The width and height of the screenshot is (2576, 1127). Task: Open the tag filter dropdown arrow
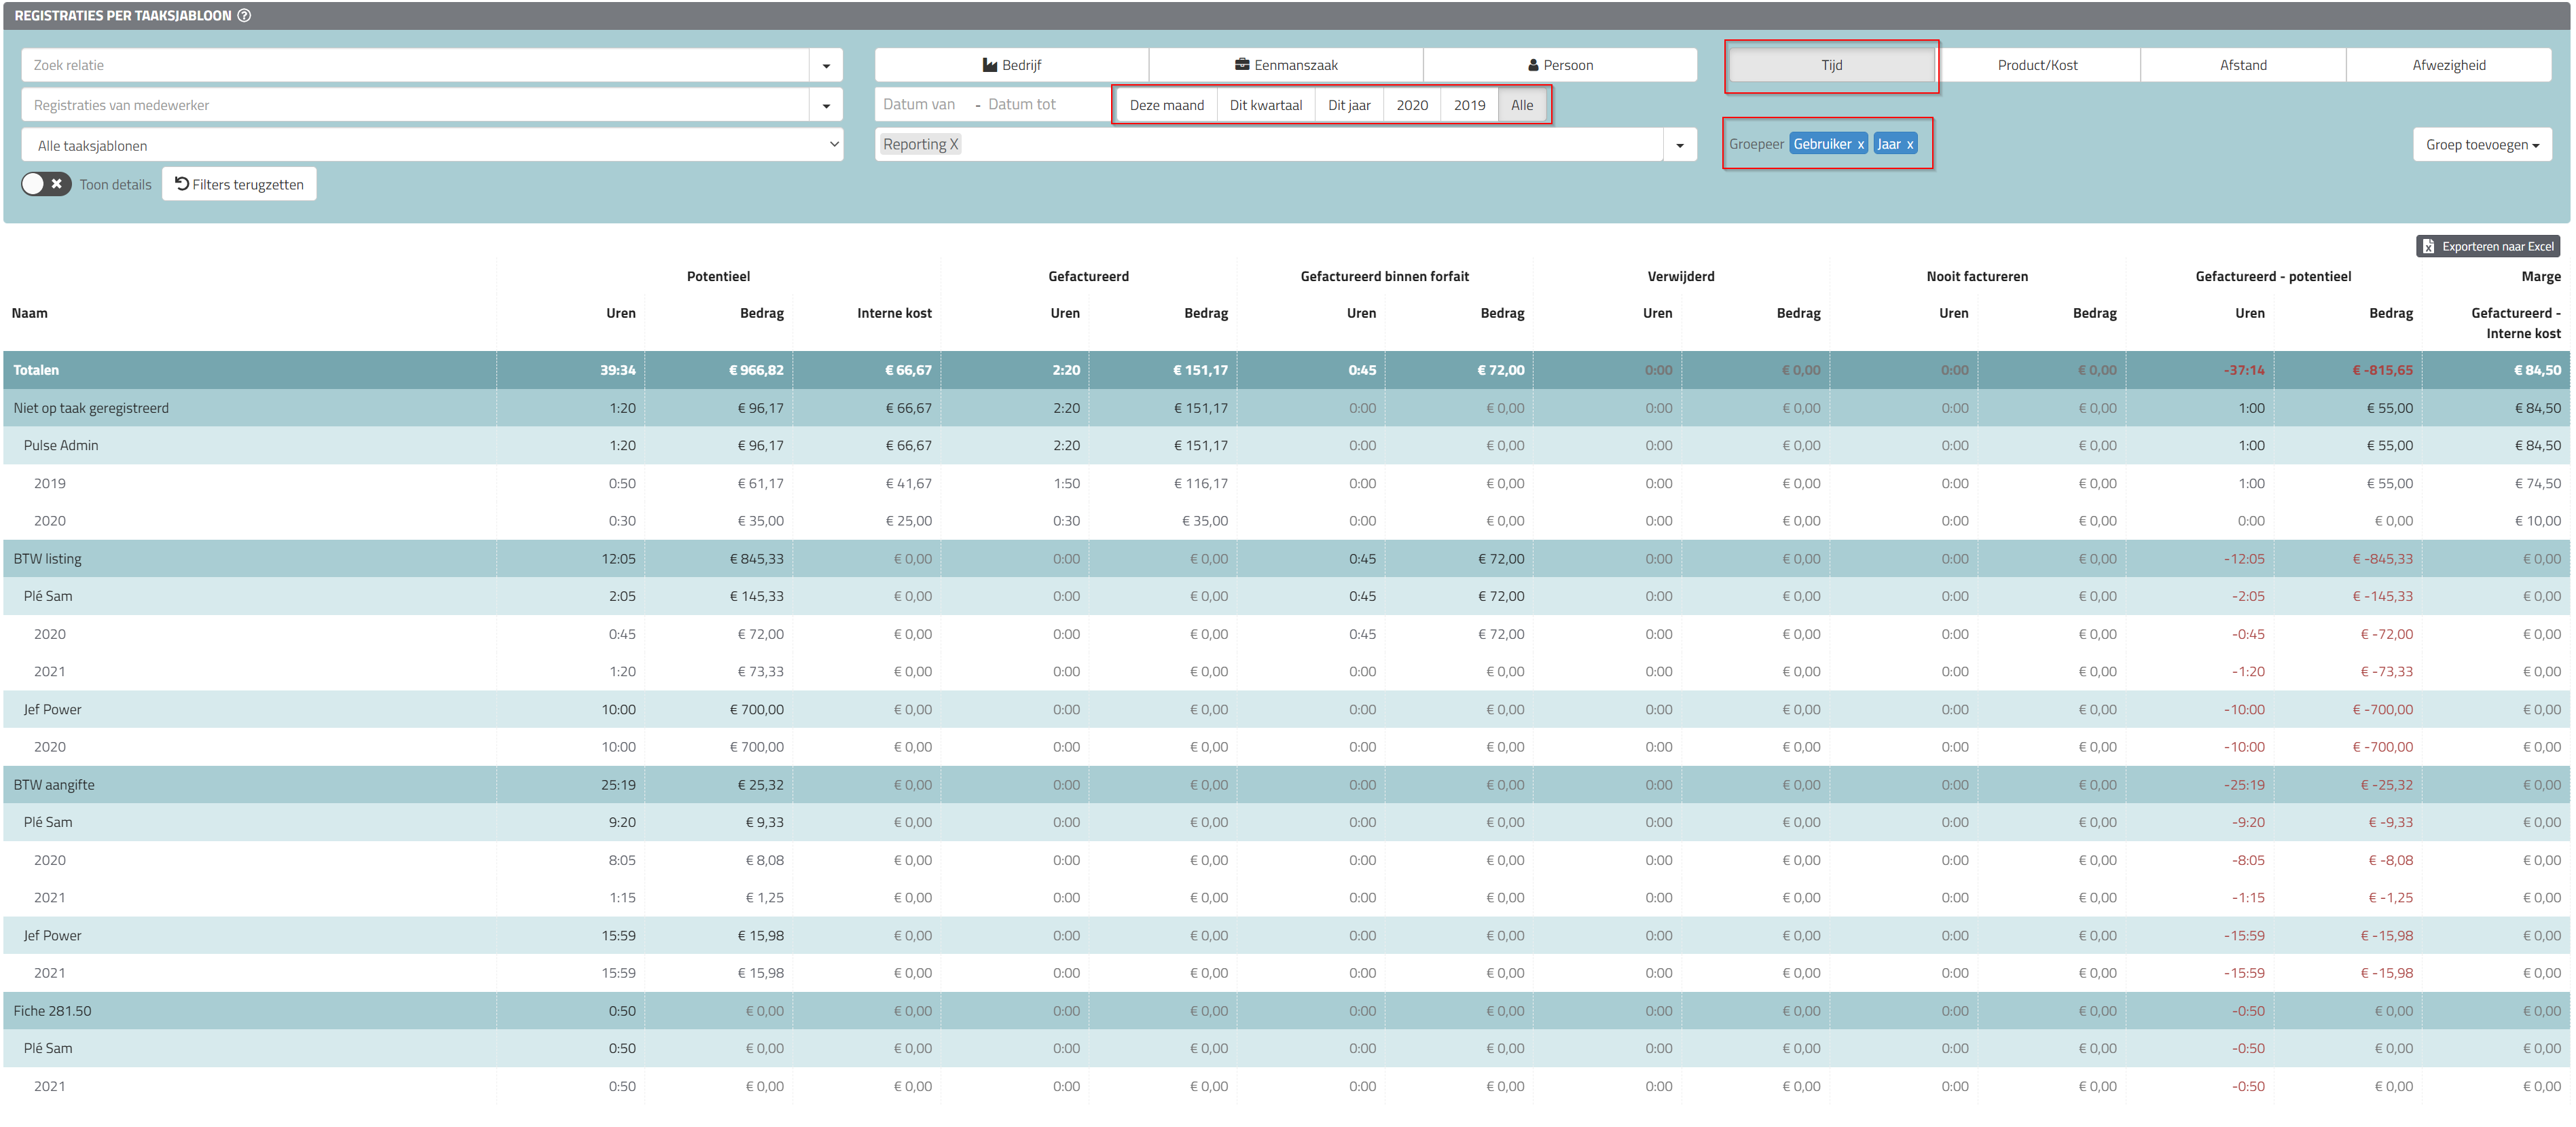1680,145
